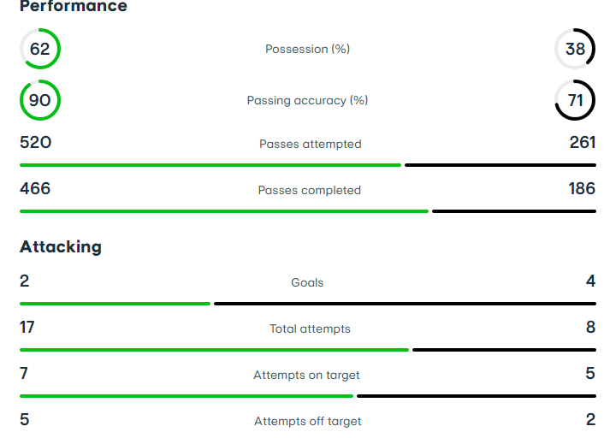Click the Goals stat label
610x438 pixels.
[x=307, y=282]
